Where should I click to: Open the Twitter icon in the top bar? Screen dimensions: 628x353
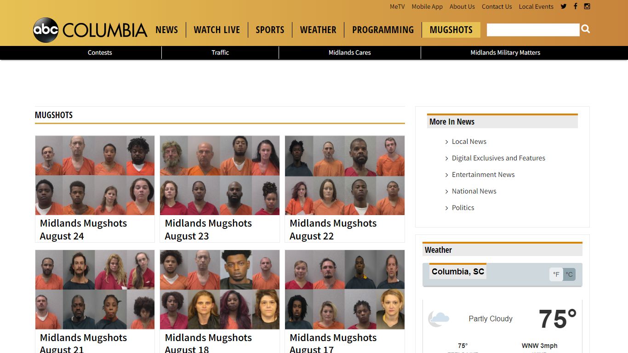click(563, 6)
